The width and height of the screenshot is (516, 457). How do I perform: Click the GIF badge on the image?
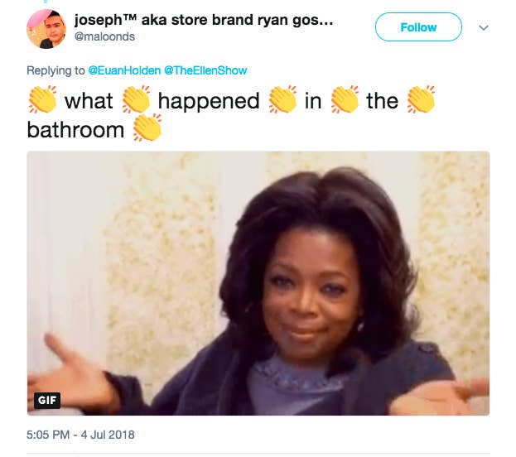point(47,400)
